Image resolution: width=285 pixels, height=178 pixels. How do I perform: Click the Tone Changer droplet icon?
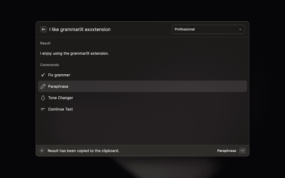(43, 98)
